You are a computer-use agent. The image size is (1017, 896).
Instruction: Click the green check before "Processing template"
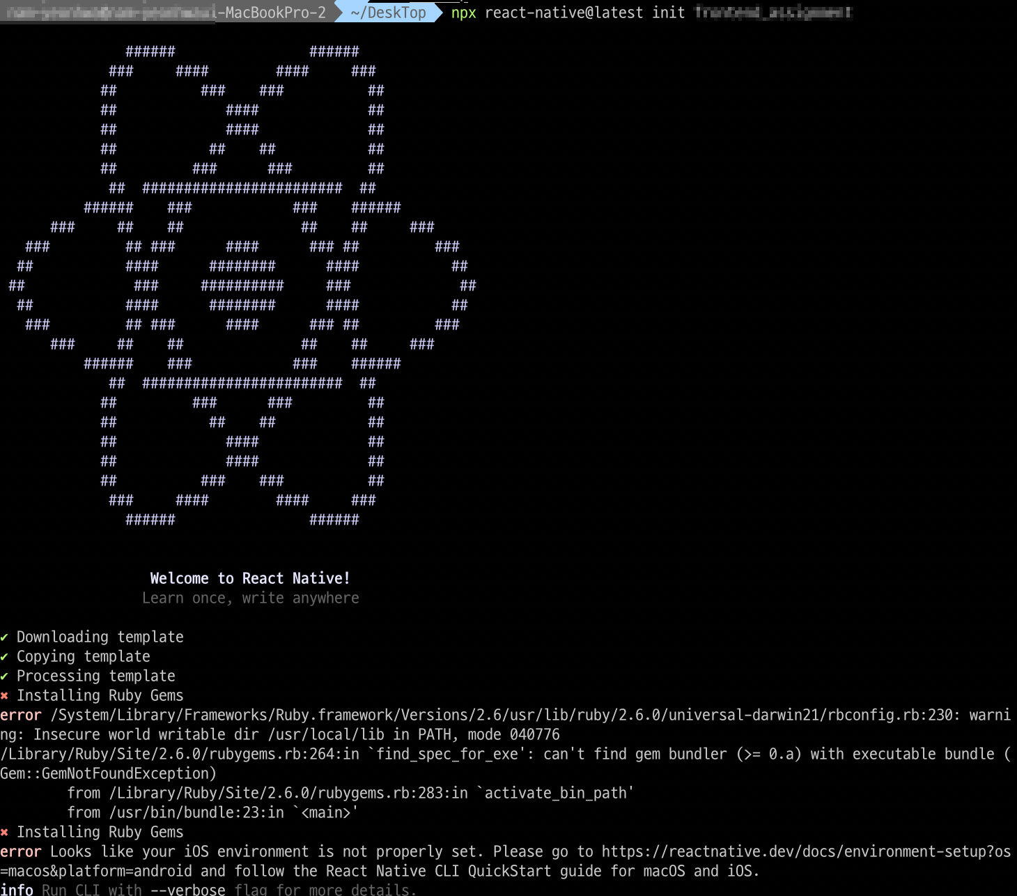[x=4, y=676]
